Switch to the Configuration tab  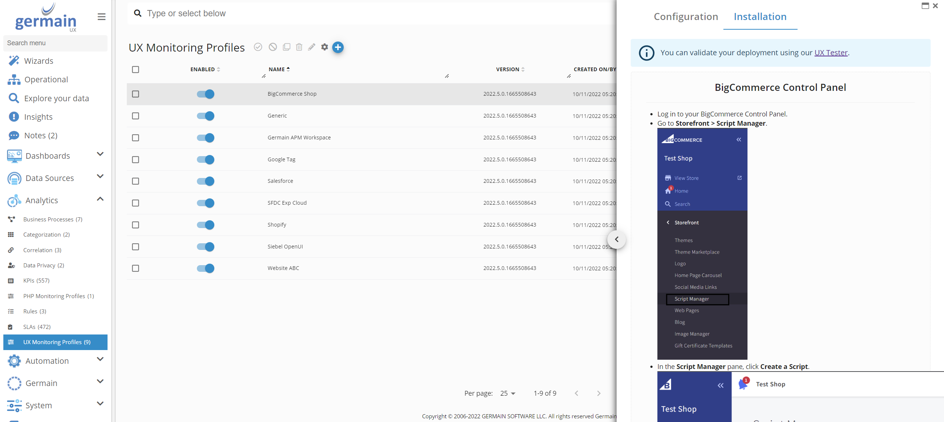click(x=686, y=17)
